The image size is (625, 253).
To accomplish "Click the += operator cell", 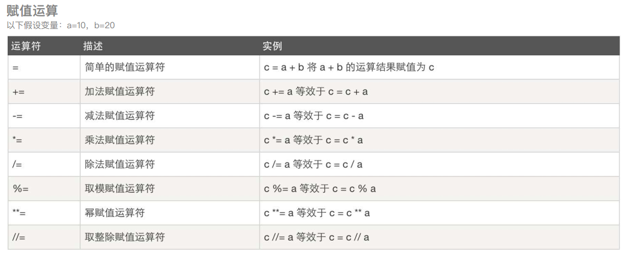I will point(18,92).
